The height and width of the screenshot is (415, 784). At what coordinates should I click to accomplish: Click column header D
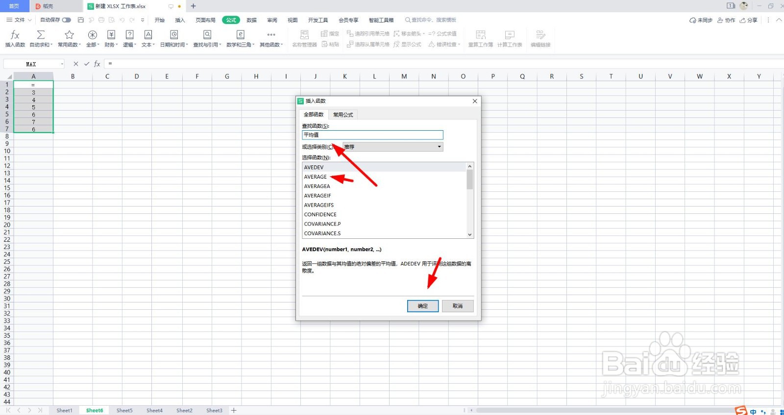(x=137, y=76)
